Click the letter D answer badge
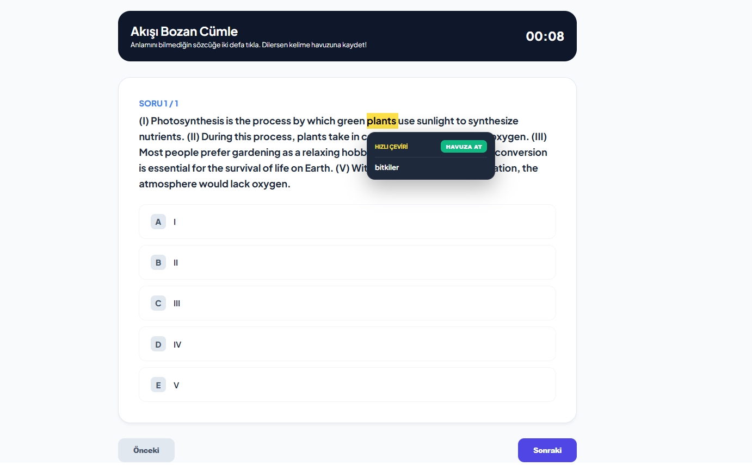This screenshot has height=466, width=752. tap(158, 344)
